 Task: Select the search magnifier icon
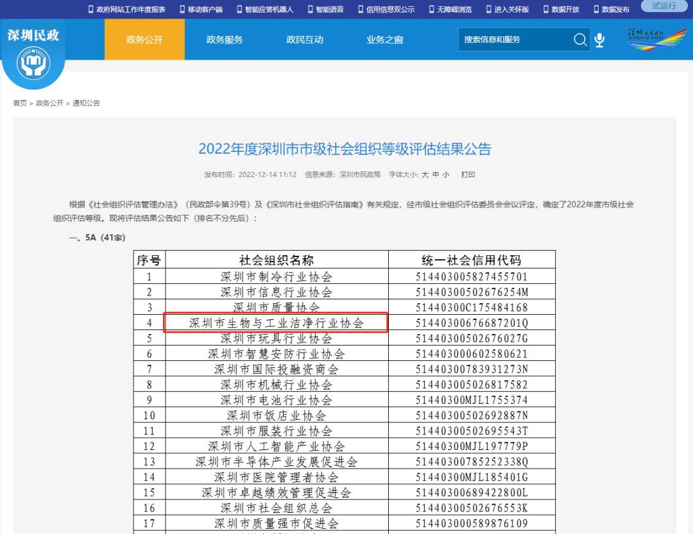pyautogui.click(x=579, y=40)
